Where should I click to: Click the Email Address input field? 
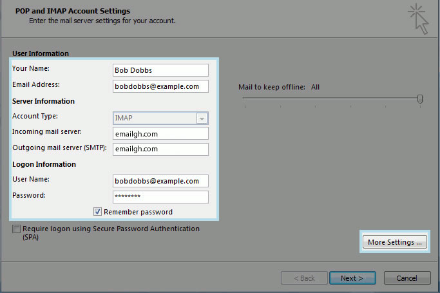(x=160, y=86)
